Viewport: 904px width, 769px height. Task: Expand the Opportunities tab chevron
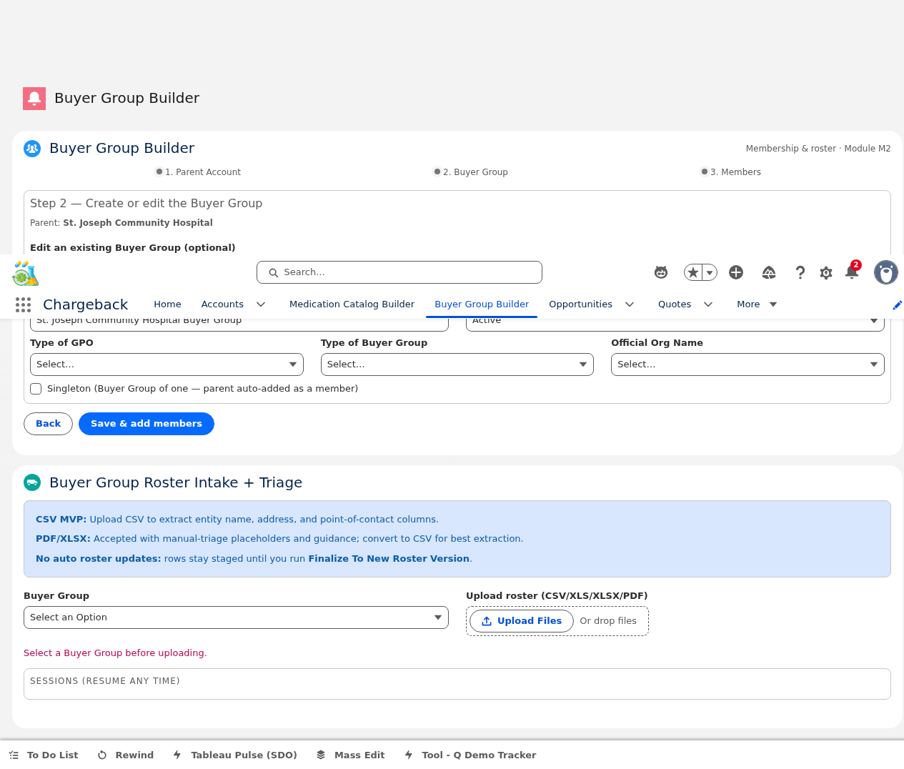pyautogui.click(x=630, y=304)
